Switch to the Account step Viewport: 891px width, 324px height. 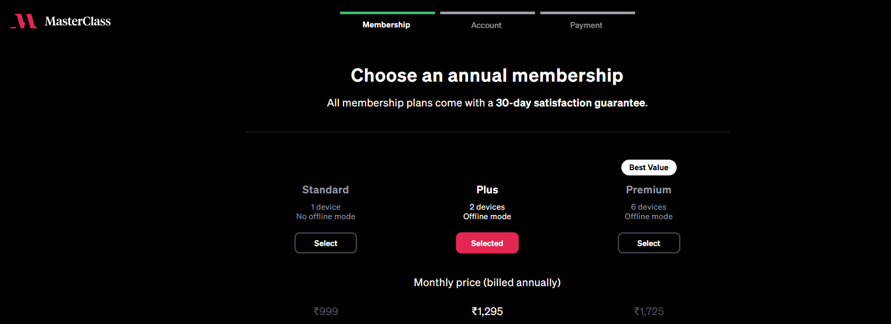point(486,25)
